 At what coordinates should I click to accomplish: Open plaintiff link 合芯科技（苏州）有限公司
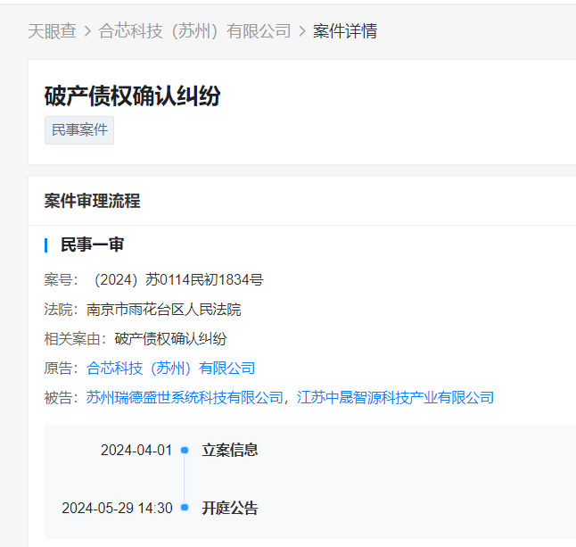pyautogui.click(x=171, y=368)
